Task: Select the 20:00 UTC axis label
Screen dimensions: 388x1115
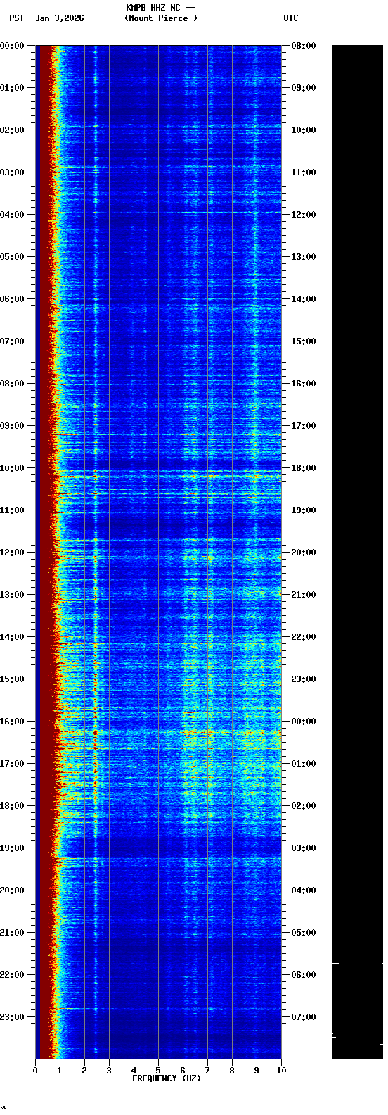Action: tap(304, 553)
